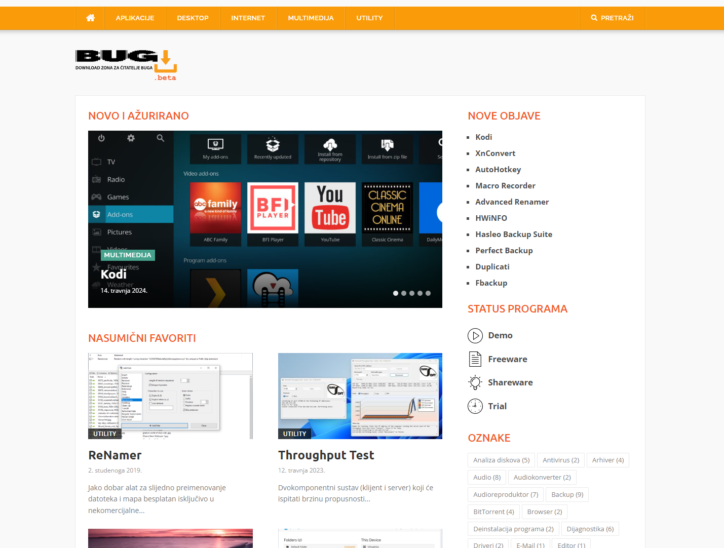Select the Arhiver (4) tag
Viewport: 724px width, 548px height.
point(608,460)
